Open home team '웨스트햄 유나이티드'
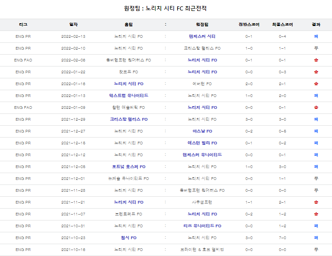 click(x=128, y=96)
